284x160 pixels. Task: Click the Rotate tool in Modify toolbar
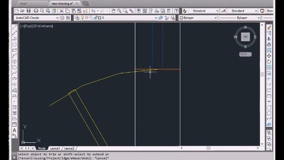coord(269,62)
